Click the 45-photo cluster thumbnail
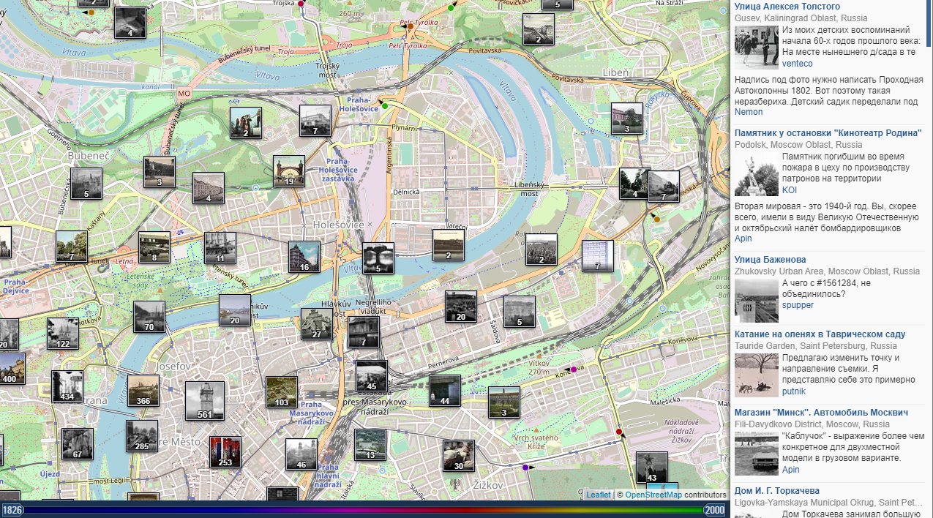 [x=372, y=376]
